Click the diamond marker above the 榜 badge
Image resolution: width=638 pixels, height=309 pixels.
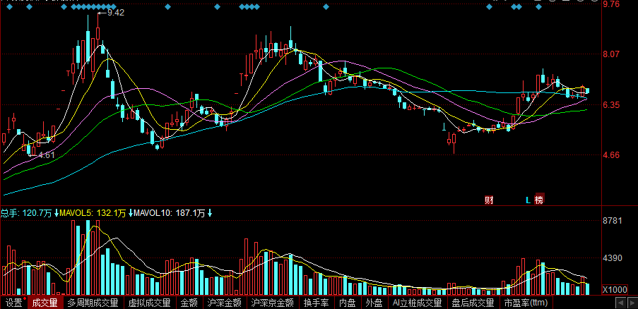click(x=538, y=7)
